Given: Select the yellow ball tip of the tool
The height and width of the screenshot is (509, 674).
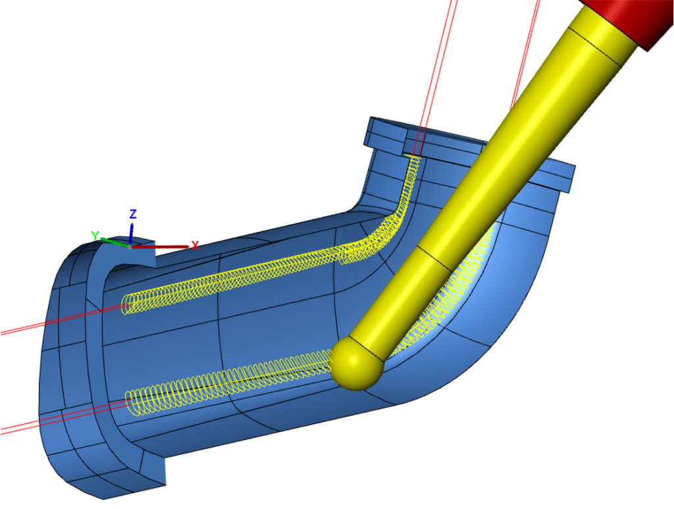Looking at the screenshot, I should pyautogui.click(x=357, y=363).
